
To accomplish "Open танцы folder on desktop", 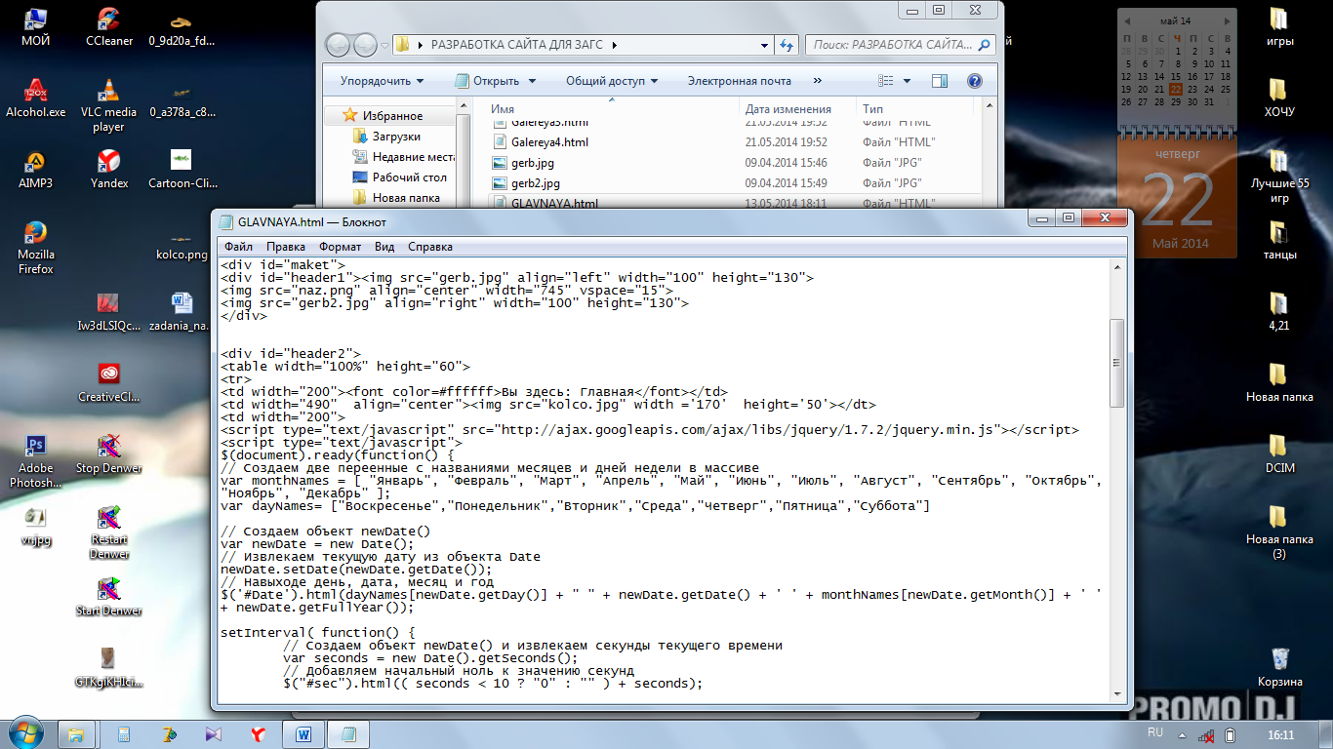I will tap(1279, 240).
